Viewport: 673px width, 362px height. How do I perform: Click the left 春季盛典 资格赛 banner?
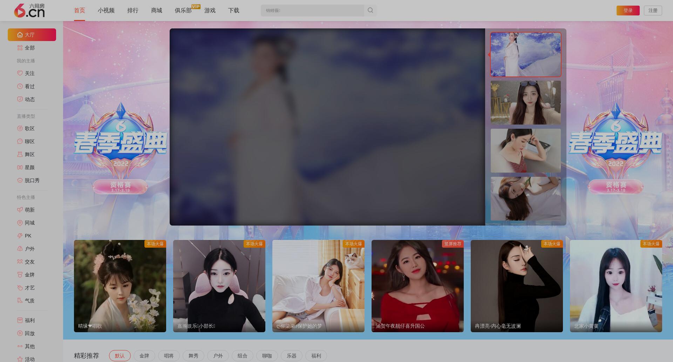(x=120, y=148)
